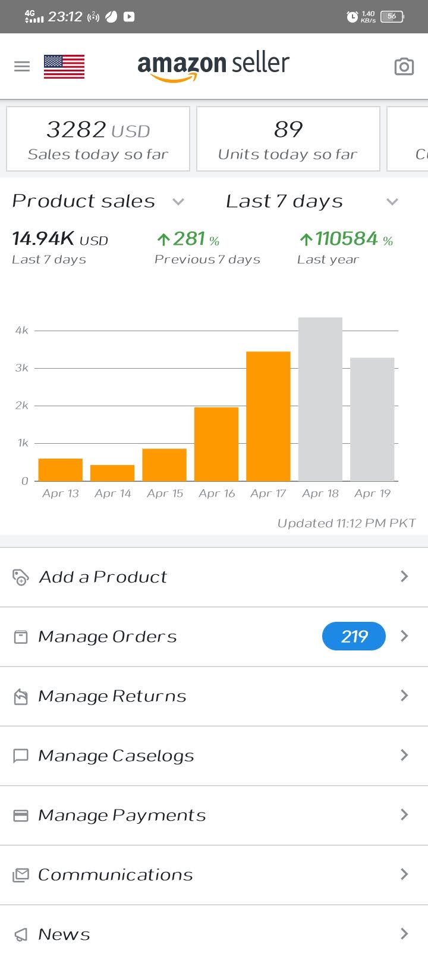Tap the Manage Caselogs chat icon
The image size is (428, 953).
coord(21,756)
